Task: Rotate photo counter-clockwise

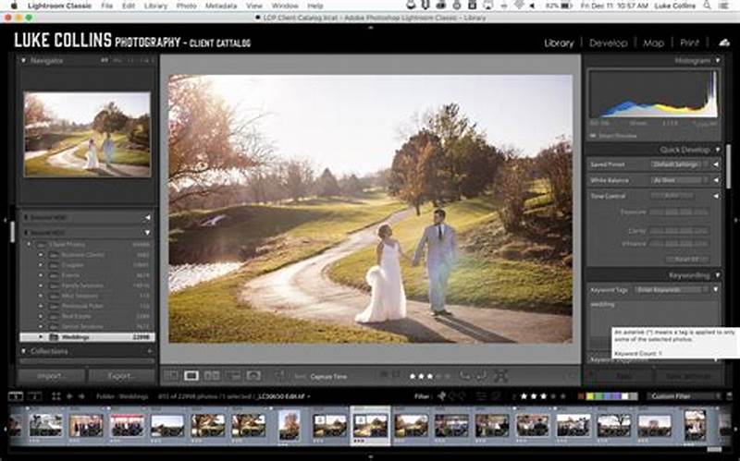Action: (465, 376)
